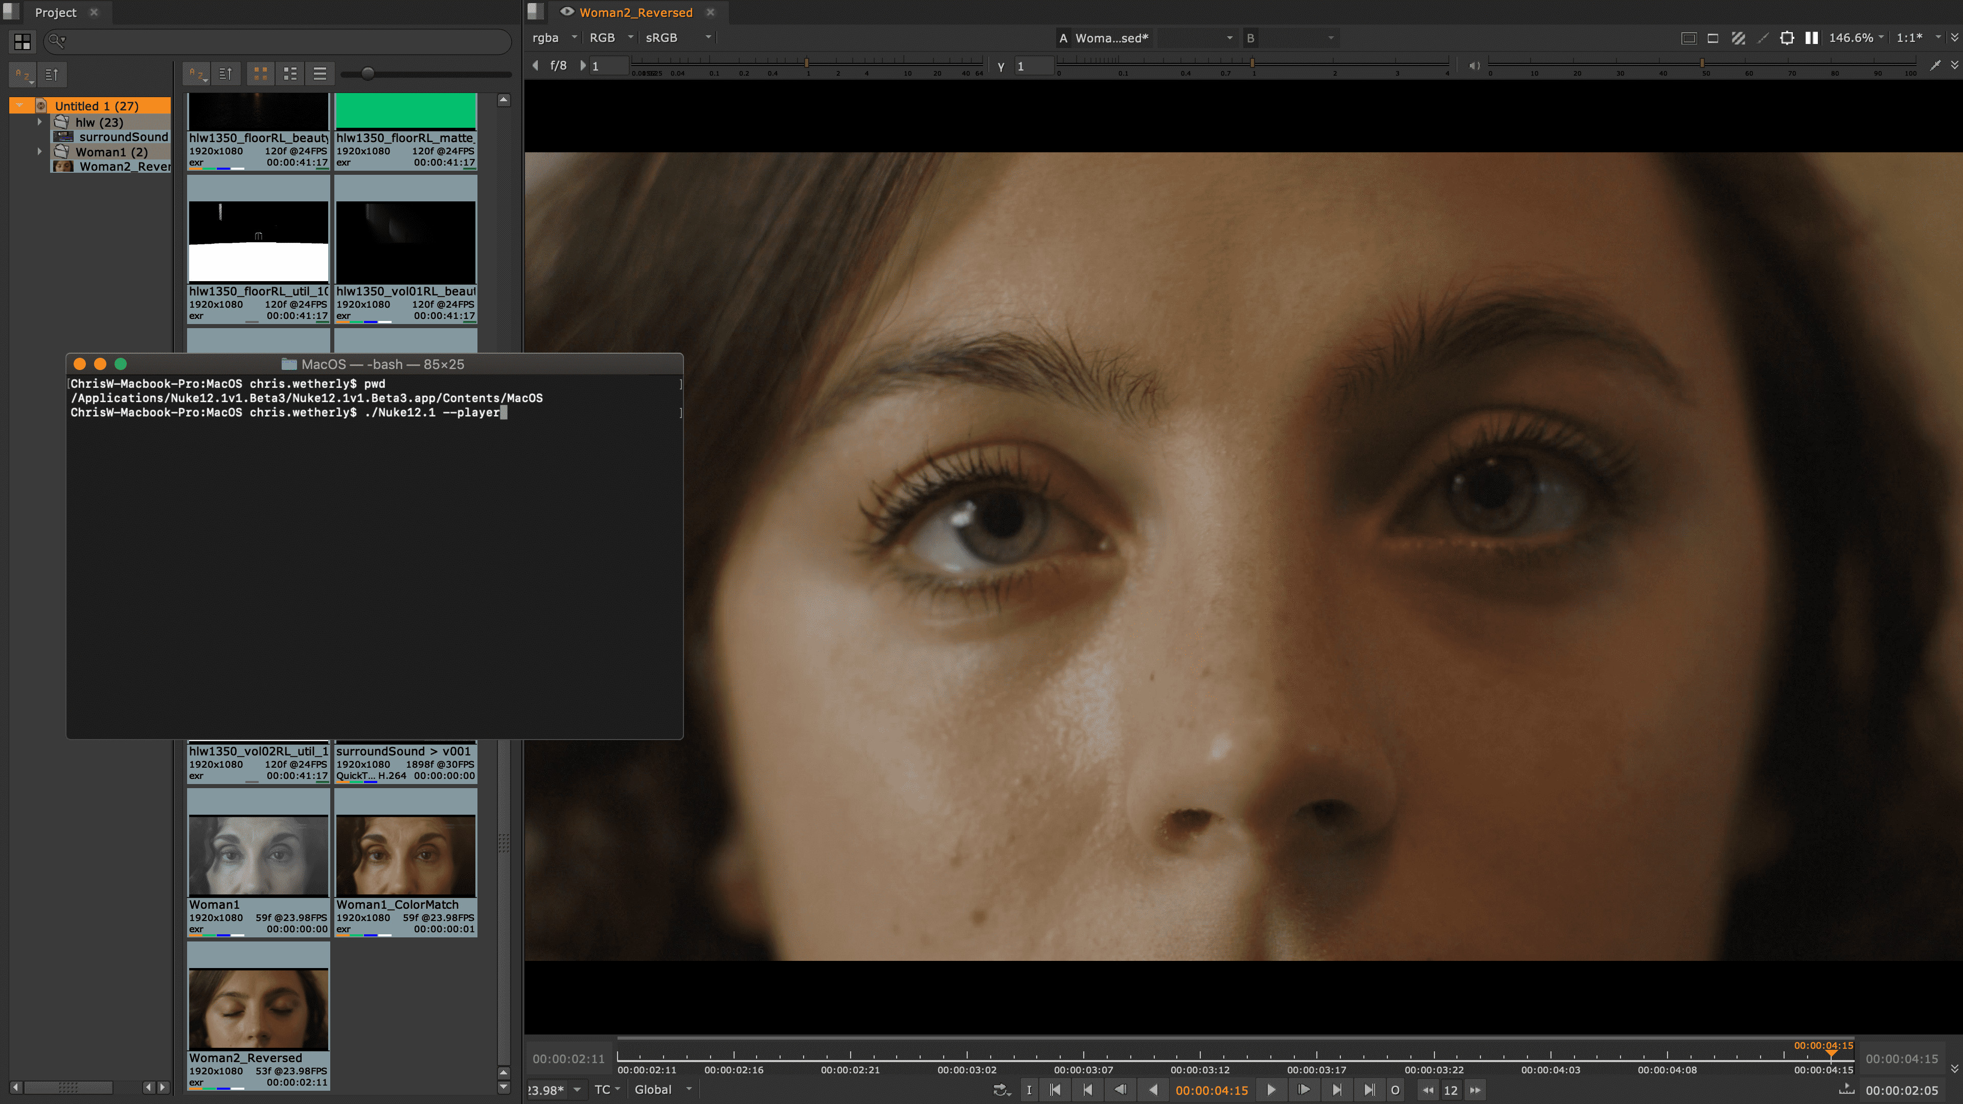Viewport: 1963px width, 1104px height.
Task: Toggle the checkerboard transparency overlay icon
Action: click(x=1738, y=38)
